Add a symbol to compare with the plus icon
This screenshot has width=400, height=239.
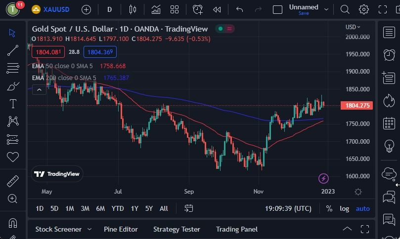(86, 10)
